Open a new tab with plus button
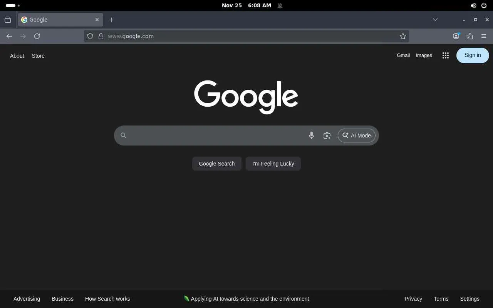 [x=111, y=20]
